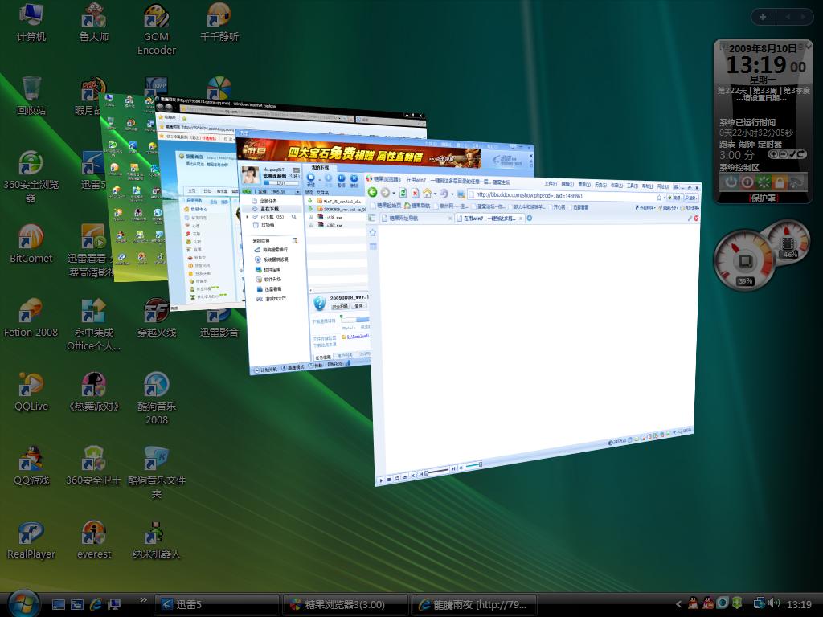Screen dimensions: 823x617
Task: Launch BitComet from the desktop
Action: [x=31, y=244]
